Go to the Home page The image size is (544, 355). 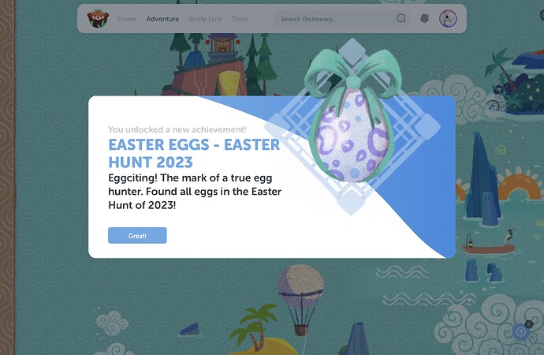(127, 19)
